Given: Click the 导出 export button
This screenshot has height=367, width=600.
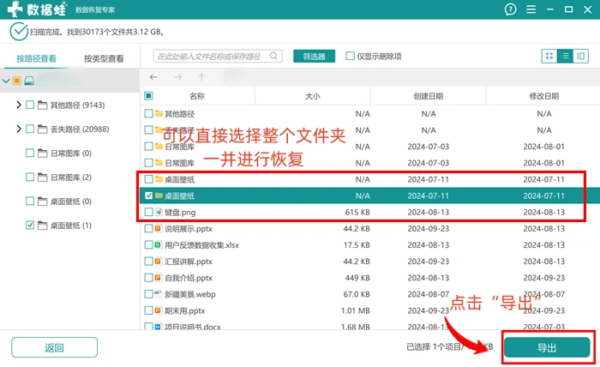Looking at the screenshot, I should (x=547, y=347).
